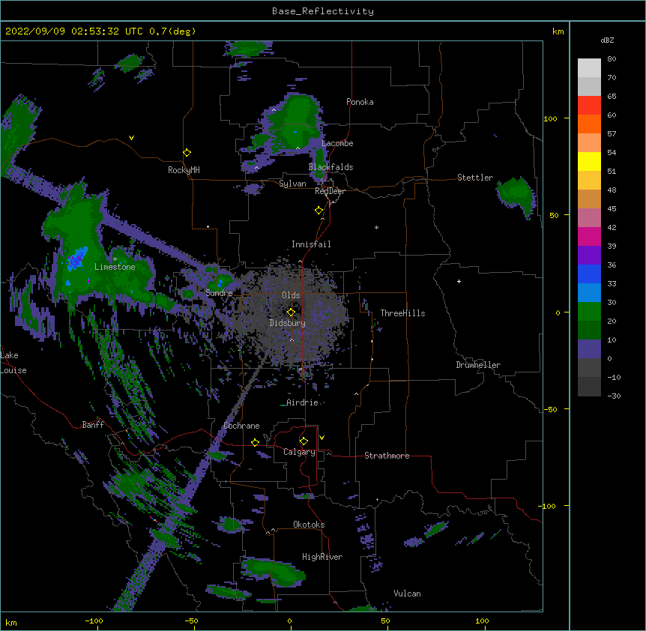The image size is (646, 631).
Task: Select the slate purple 0-10 dBZ legend band
Action: (x=589, y=349)
